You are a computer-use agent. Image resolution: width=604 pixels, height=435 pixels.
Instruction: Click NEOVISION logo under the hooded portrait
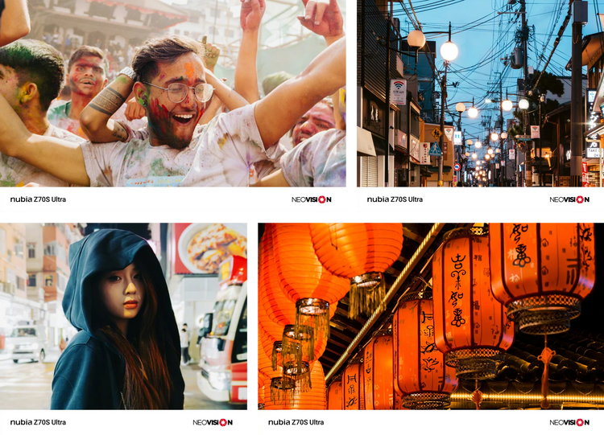coord(213,422)
